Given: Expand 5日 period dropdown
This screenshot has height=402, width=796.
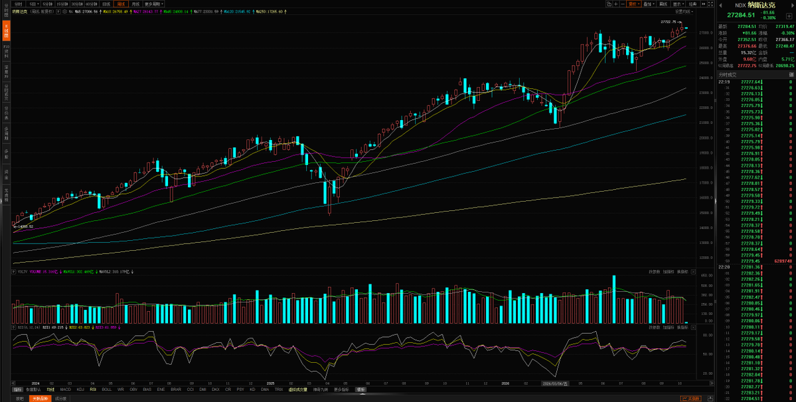Looking at the screenshot, I should [x=33, y=4].
